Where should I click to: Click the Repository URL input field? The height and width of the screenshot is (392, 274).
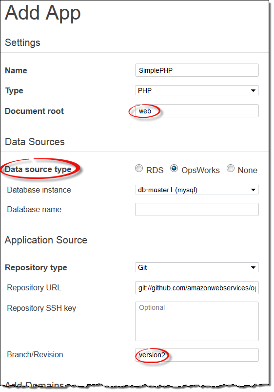pos(196,288)
